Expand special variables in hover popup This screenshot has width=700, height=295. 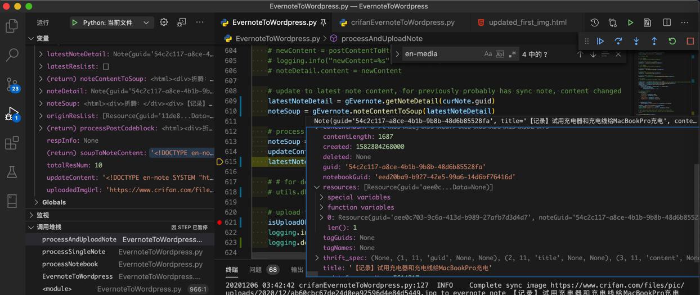(x=322, y=197)
